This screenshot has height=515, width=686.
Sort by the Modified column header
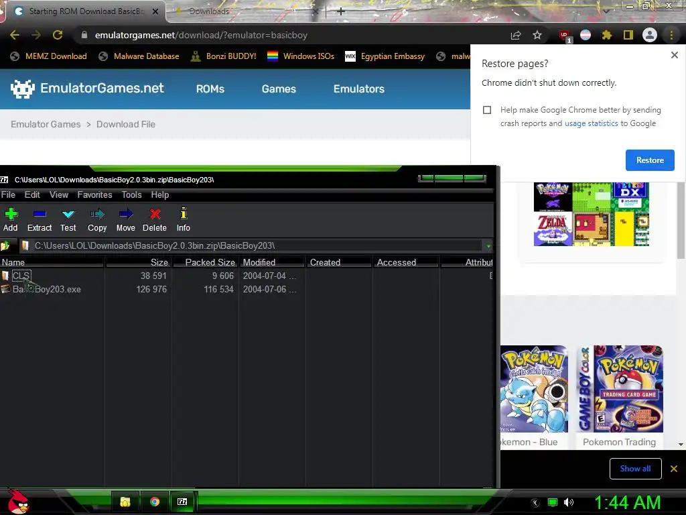pos(272,262)
